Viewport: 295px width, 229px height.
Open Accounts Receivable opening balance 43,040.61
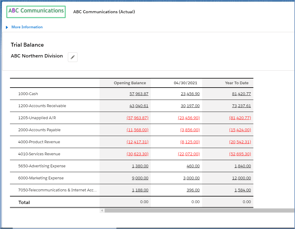point(139,106)
